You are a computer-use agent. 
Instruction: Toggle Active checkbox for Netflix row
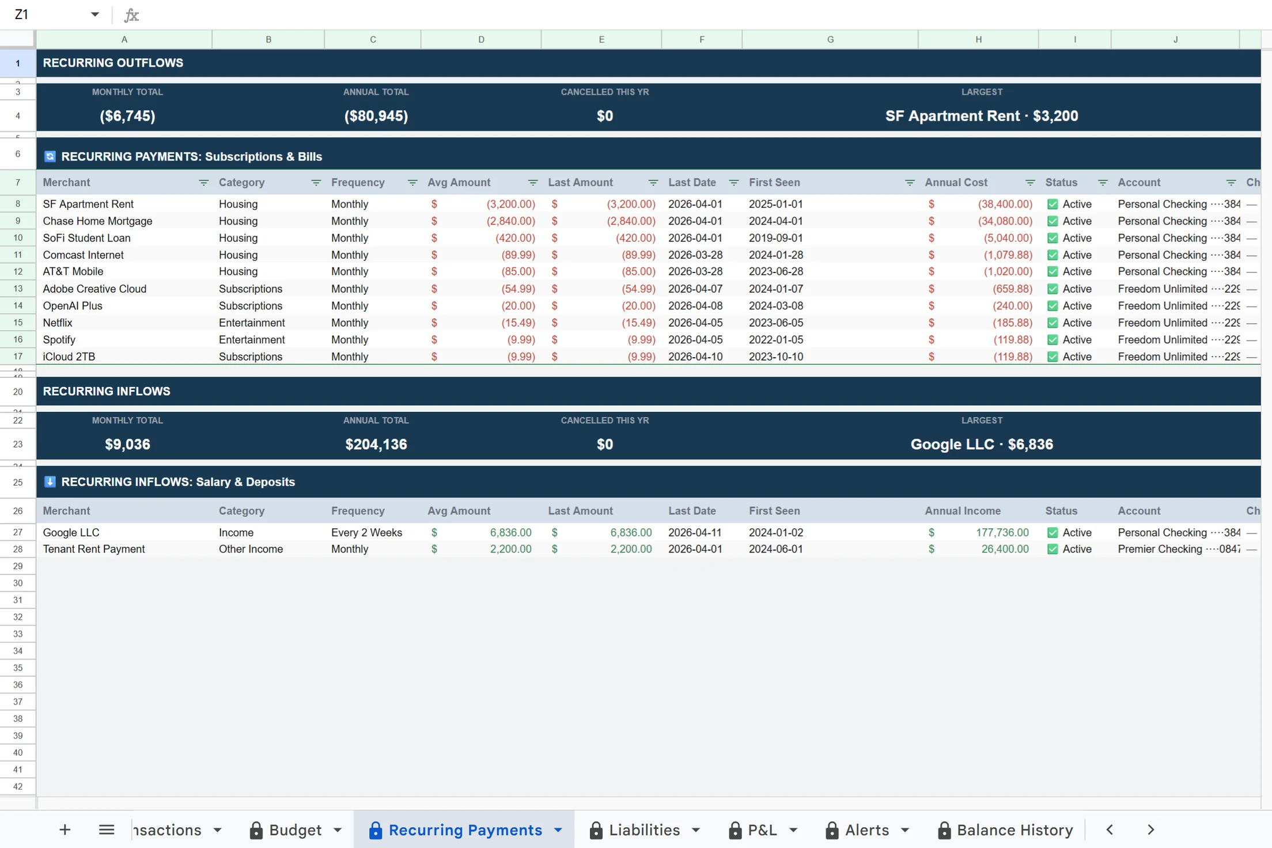[1053, 323]
